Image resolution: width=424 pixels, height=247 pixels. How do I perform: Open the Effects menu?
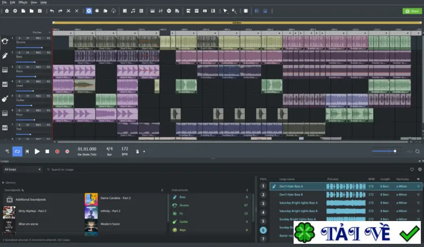click(23, 2)
